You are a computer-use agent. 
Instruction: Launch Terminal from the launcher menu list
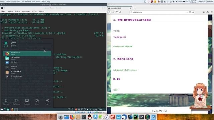pos(27,67)
